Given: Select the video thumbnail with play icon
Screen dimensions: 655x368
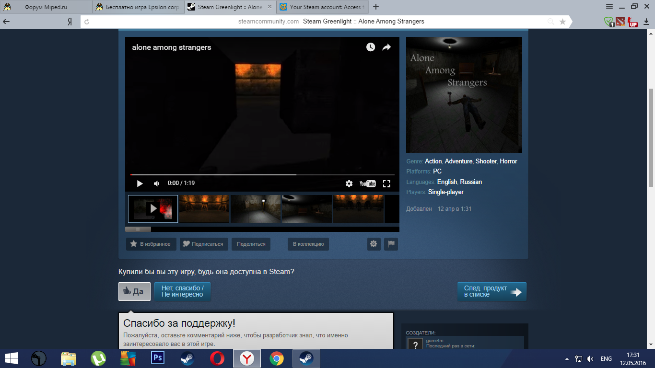Looking at the screenshot, I should [153, 209].
